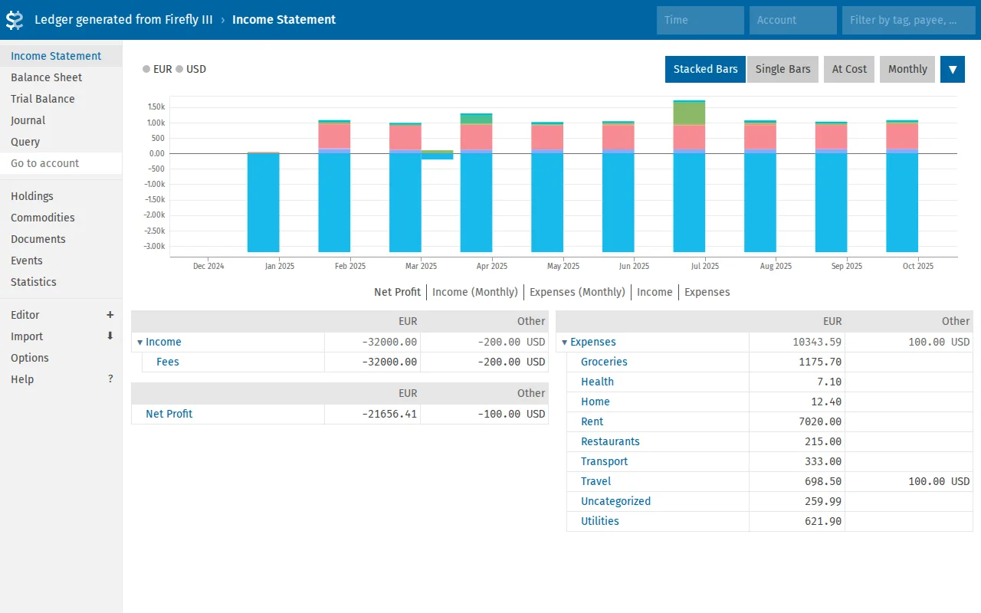Select the Expenses (Monthly) chart tab
This screenshot has height=613, width=981.
pos(577,292)
